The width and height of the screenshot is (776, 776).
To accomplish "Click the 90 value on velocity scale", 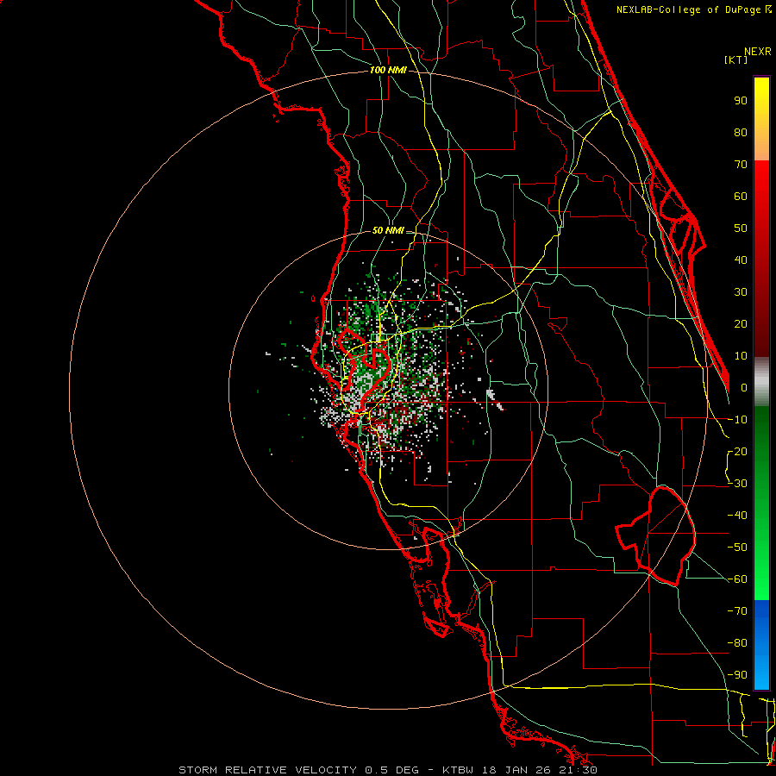I will [x=741, y=101].
